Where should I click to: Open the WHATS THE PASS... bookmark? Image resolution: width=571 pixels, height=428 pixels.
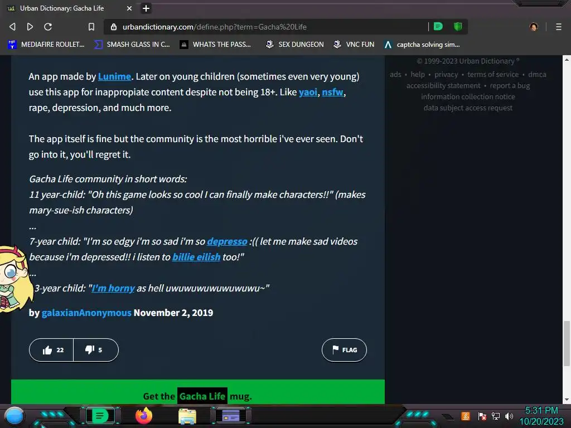point(215,45)
